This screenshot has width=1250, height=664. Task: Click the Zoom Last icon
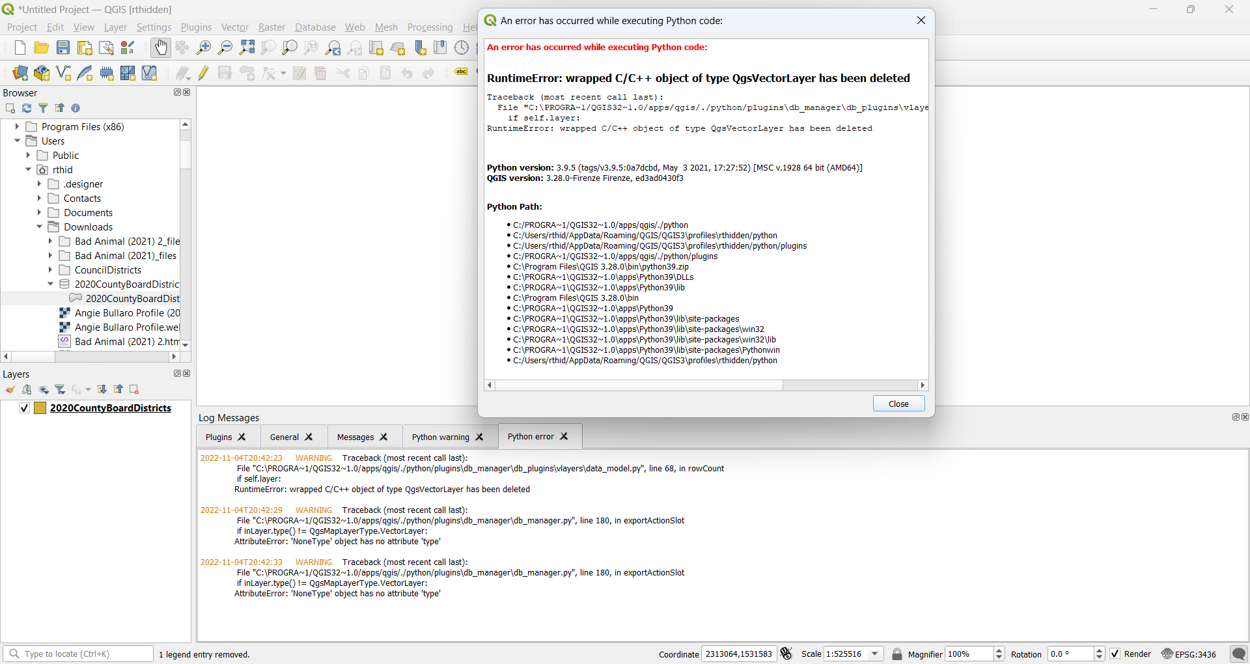pos(333,48)
